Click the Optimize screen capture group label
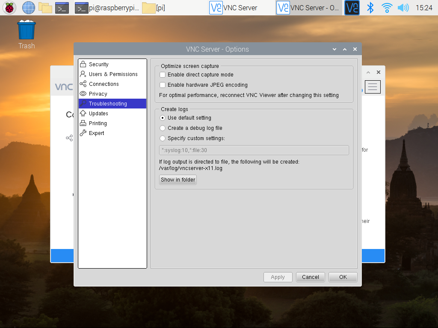 190,66
